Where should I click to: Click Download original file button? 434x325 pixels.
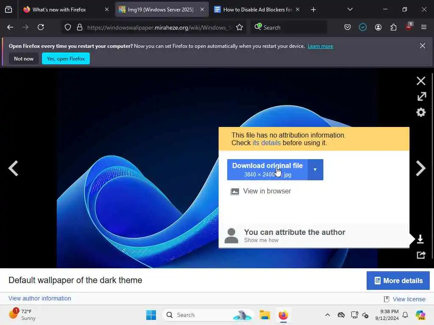pos(267,170)
